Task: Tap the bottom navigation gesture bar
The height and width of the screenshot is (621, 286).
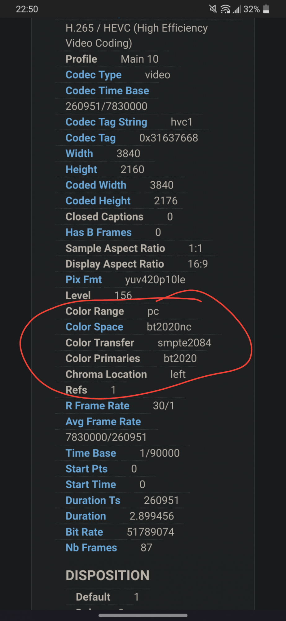Action: click(143, 615)
